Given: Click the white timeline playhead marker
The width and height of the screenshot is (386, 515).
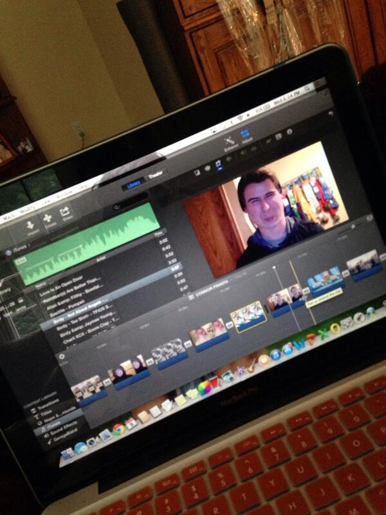Looking at the screenshot, I should [275, 268].
